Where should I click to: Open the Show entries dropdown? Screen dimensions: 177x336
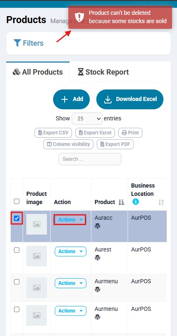pos(87,118)
